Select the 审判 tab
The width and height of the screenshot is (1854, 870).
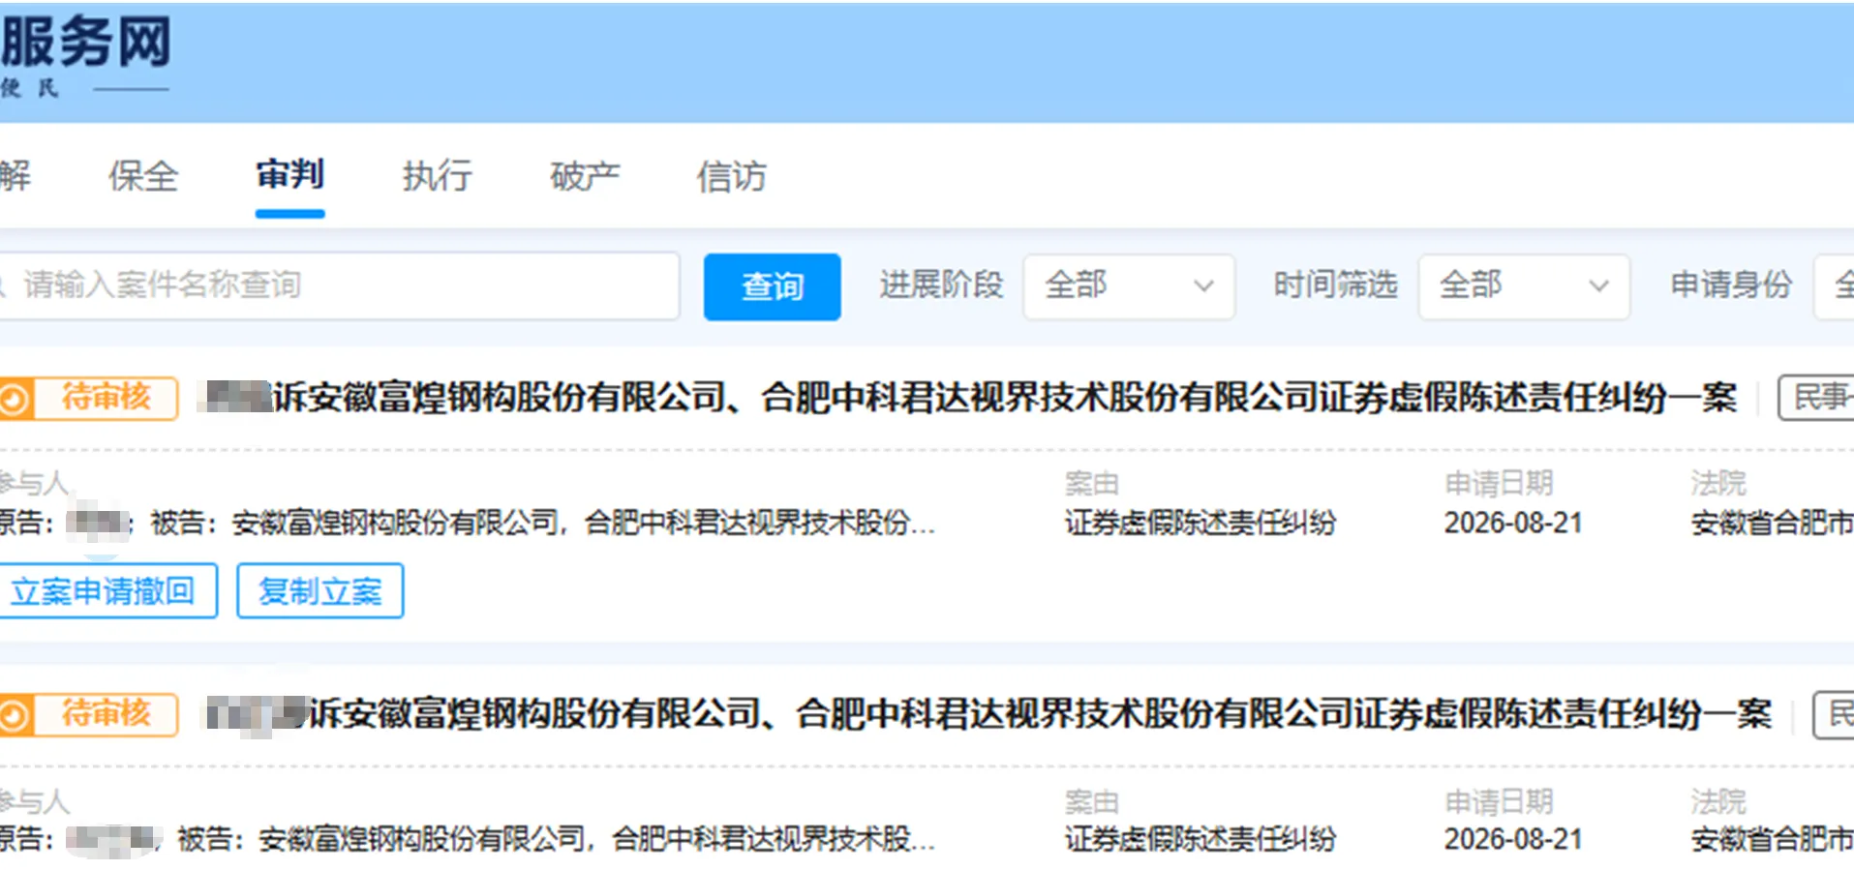coord(289,175)
